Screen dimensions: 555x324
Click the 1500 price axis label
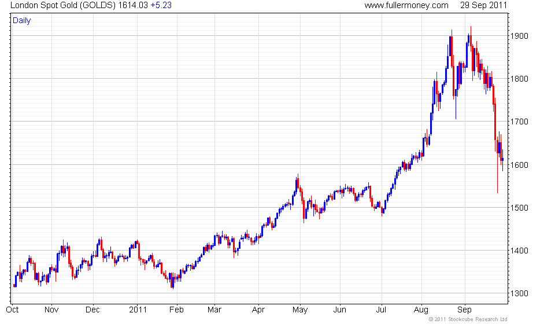519,208
